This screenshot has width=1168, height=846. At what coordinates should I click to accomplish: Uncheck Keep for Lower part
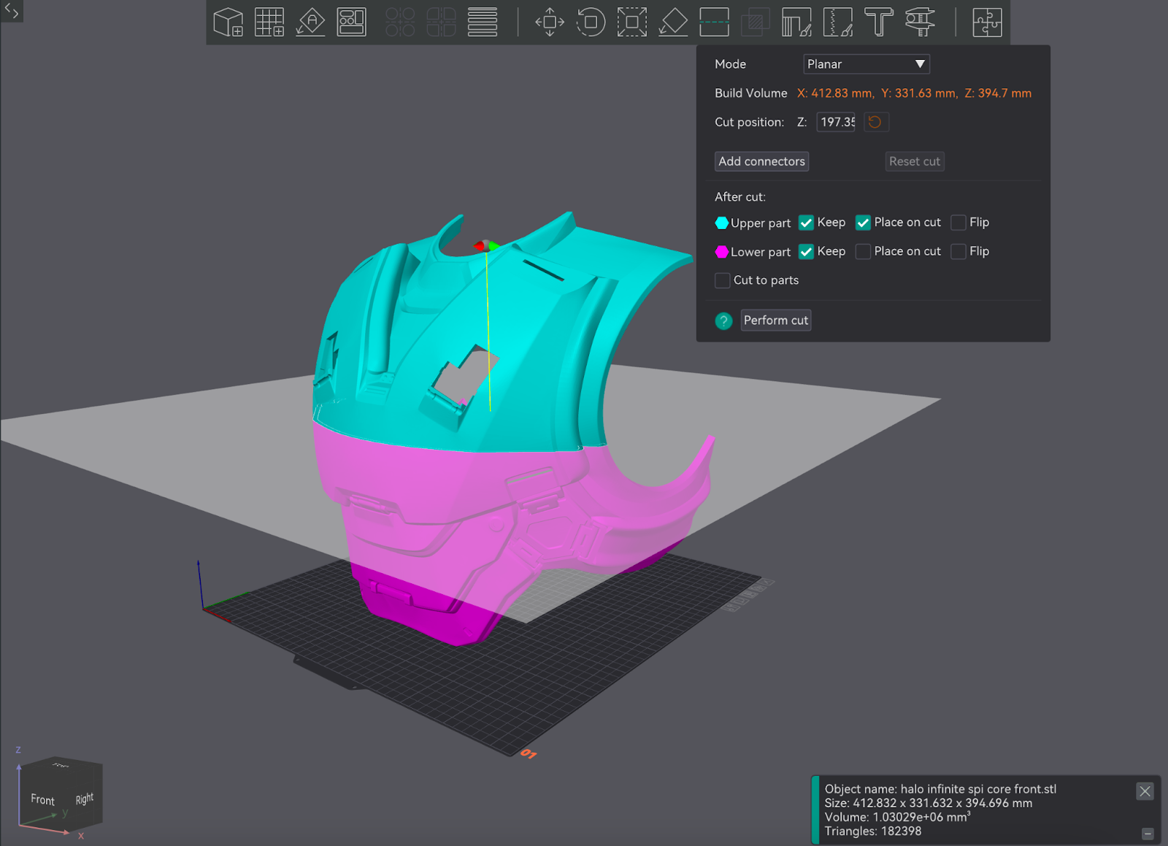click(806, 252)
